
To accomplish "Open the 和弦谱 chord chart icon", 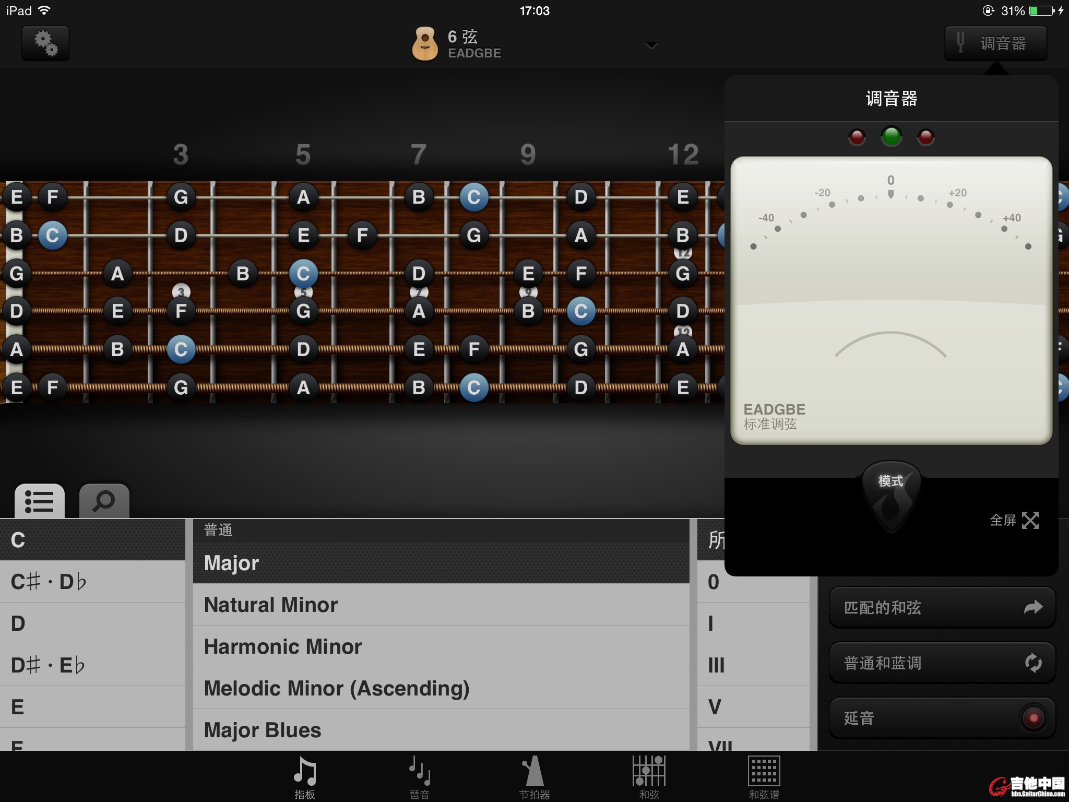I will click(x=764, y=777).
